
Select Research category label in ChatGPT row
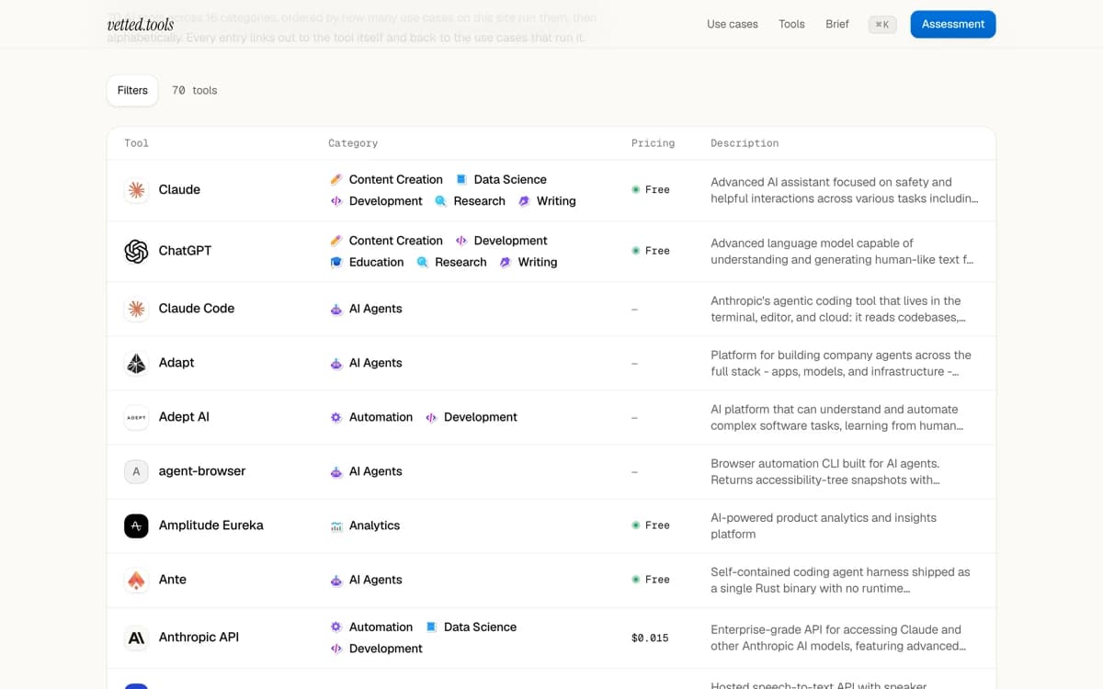tap(461, 262)
